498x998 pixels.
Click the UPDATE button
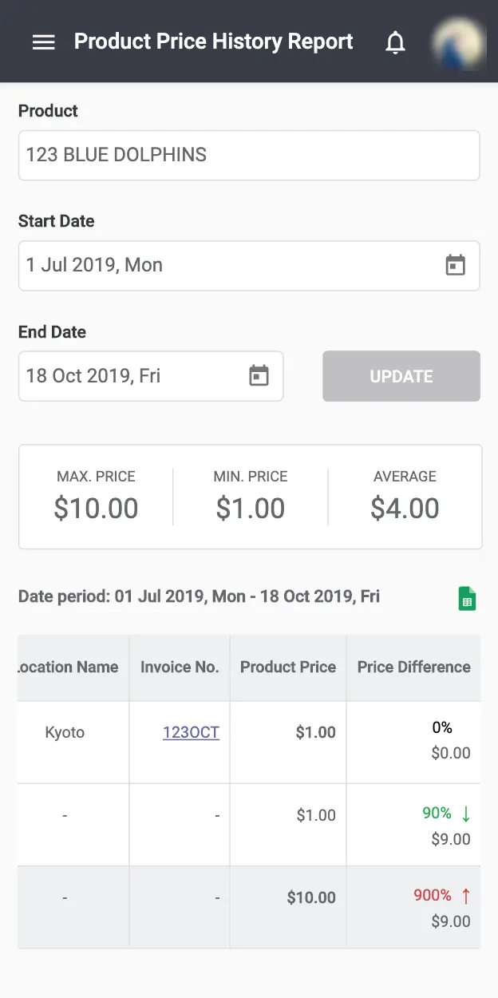coord(401,376)
